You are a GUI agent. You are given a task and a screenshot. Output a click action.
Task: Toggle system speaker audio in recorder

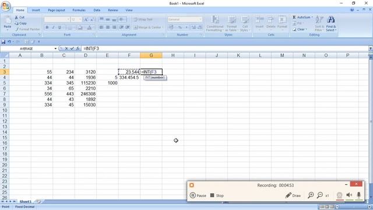point(349,195)
